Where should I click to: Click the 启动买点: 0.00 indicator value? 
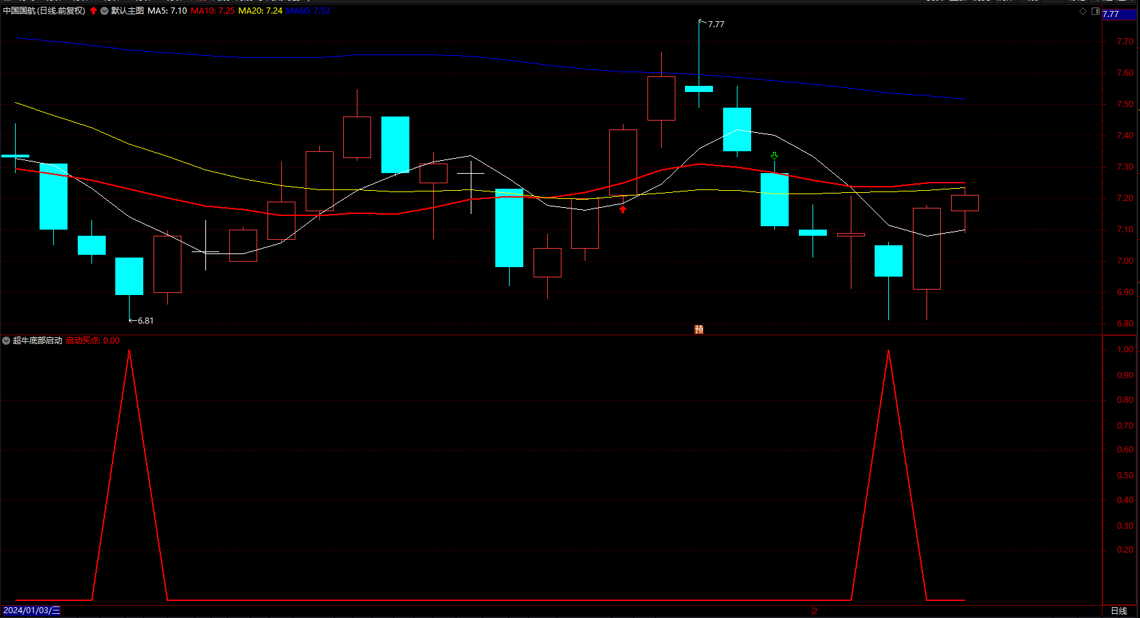(93, 341)
